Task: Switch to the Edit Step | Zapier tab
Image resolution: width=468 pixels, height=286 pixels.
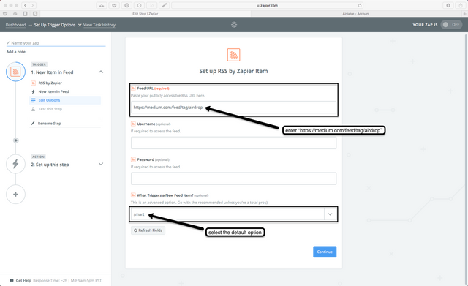Action: click(146, 14)
